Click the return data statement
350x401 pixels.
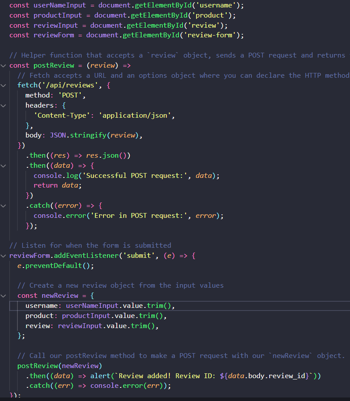tap(57, 185)
